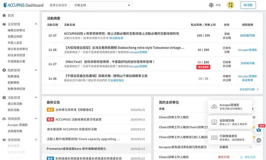Open 共管人設定 in sidebar
The image size is (266, 160).
15,43
